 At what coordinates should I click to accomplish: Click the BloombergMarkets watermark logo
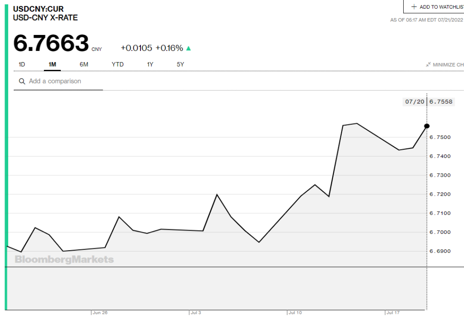[x=64, y=260]
